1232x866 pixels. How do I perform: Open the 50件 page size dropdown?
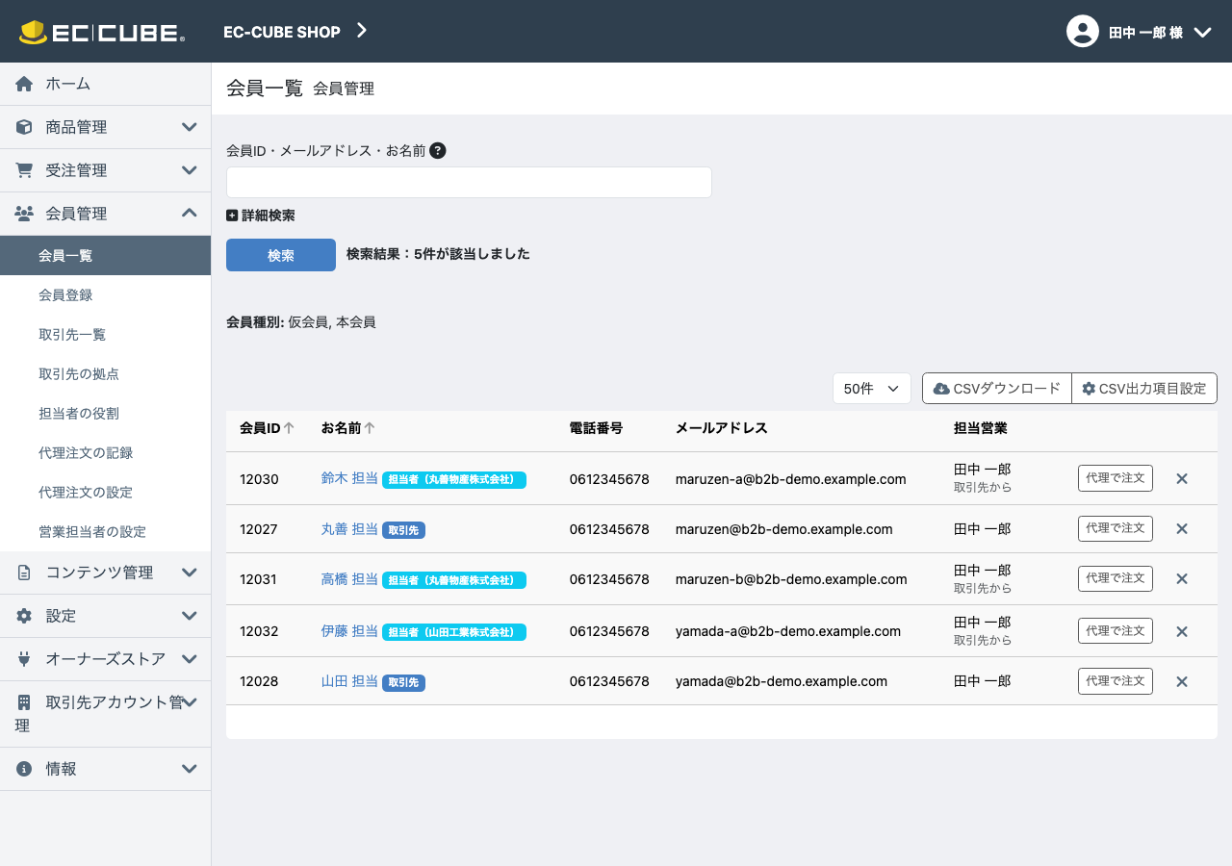tap(872, 389)
